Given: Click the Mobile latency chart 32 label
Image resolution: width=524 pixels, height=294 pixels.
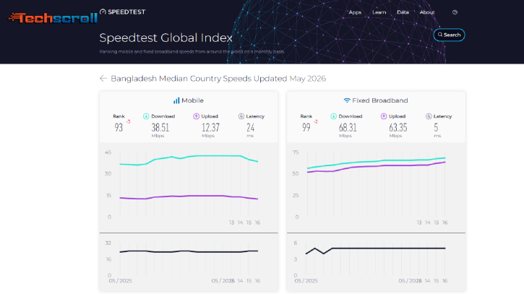Looking at the screenshot, I should click(x=108, y=243).
